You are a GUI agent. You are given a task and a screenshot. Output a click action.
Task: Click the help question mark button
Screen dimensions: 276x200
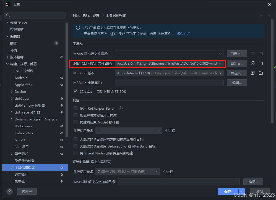[9, 191]
